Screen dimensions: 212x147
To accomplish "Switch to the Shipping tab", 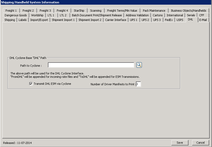I will pyautogui.click(x=10, y=20).
